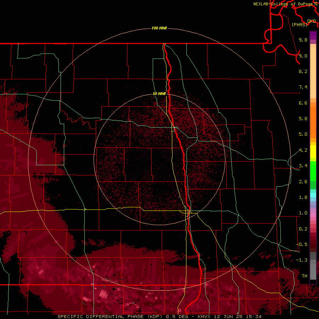Pick the purple top segment of color bar
This screenshot has height=319, width=319.
(313, 35)
